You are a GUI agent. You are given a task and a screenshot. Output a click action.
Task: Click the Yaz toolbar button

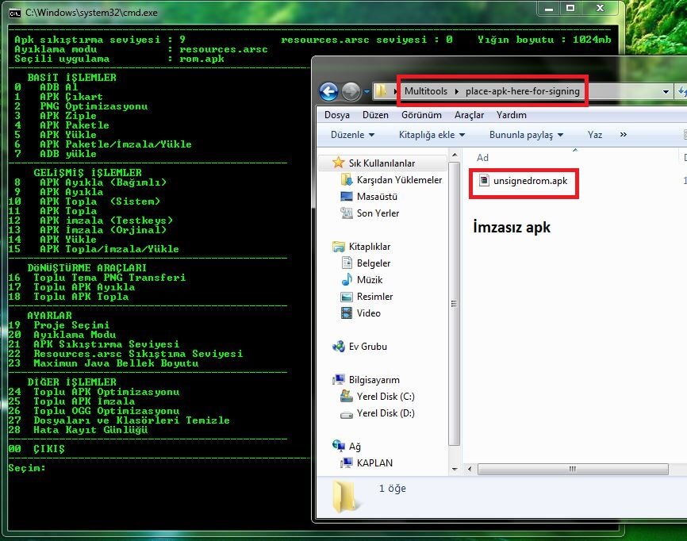point(594,135)
